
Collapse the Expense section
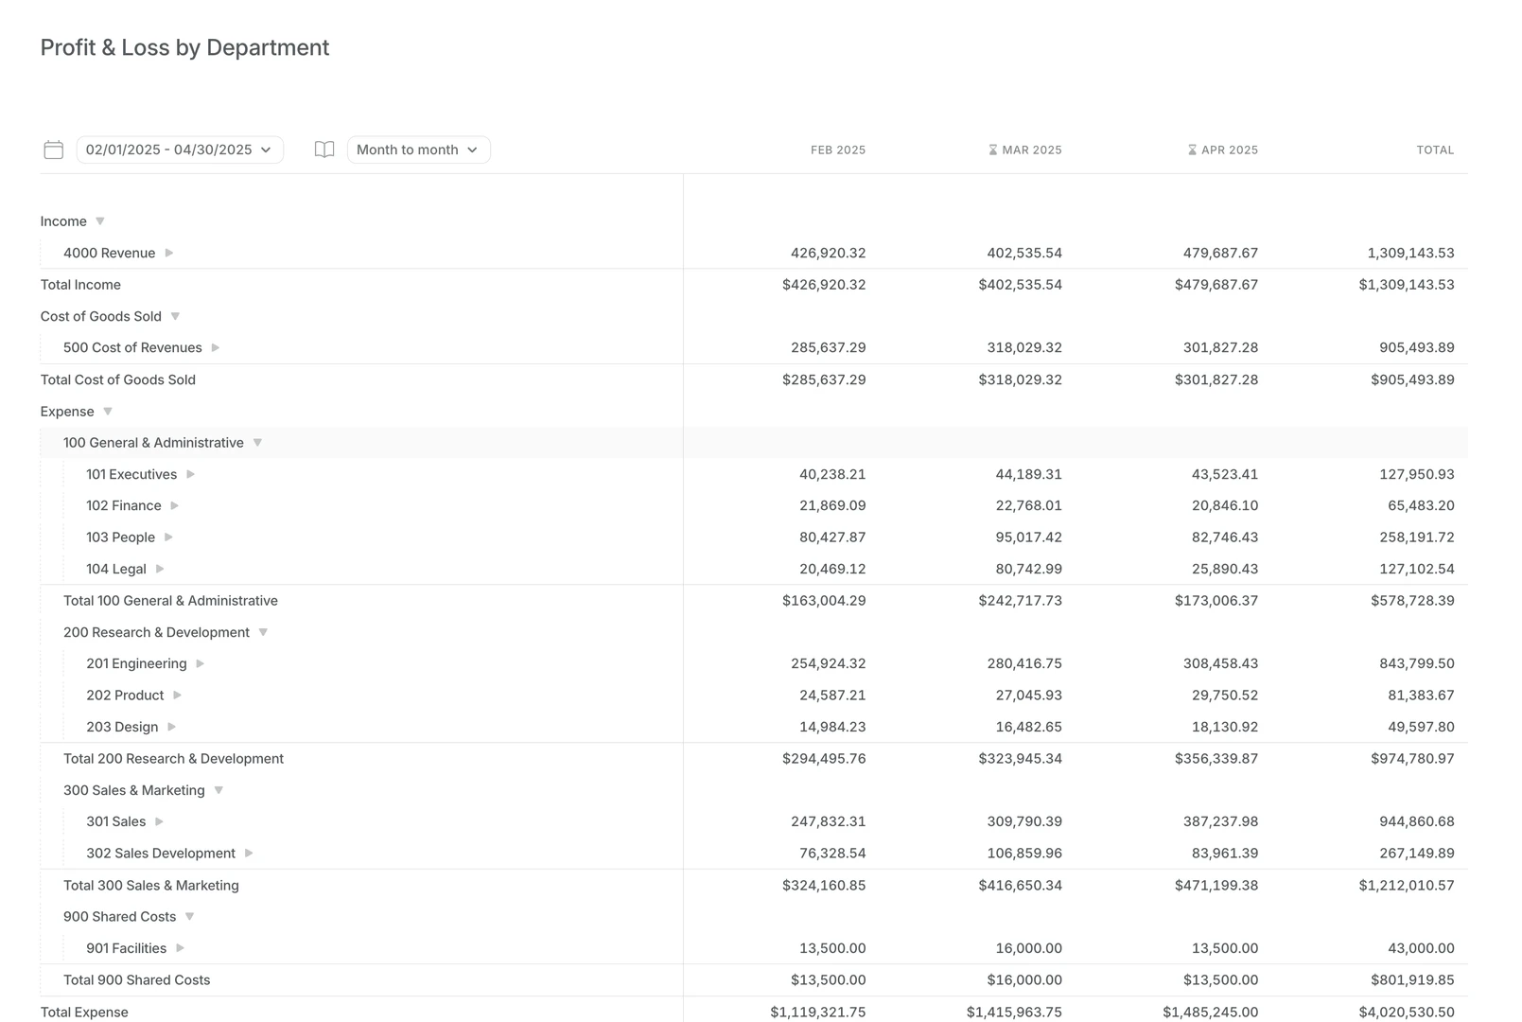tap(107, 411)
